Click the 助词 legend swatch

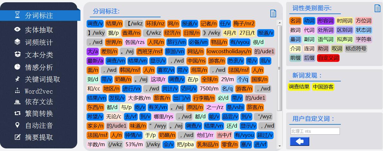pos(323,49)
